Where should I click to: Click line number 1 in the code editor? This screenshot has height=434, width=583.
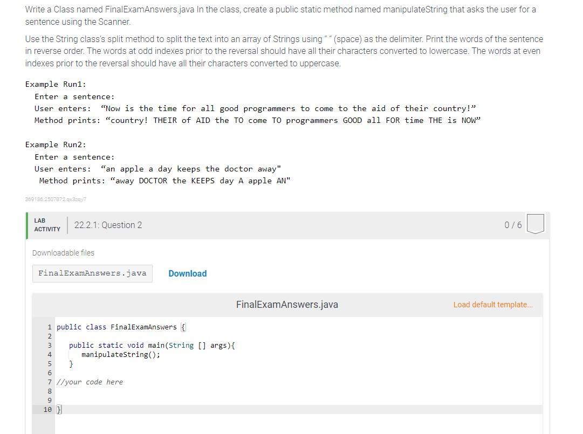49,327
